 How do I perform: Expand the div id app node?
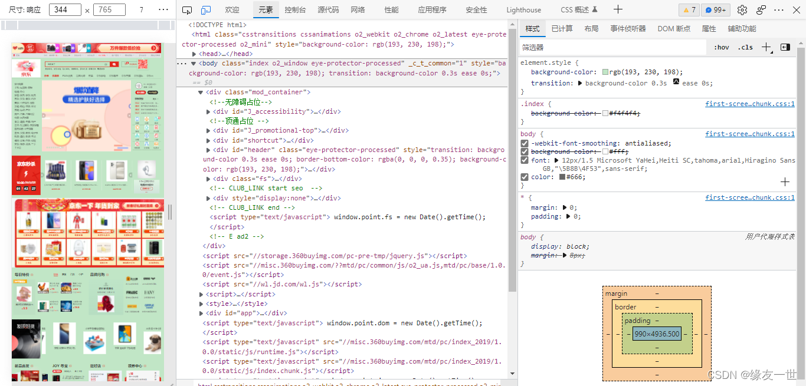(201, 313)
